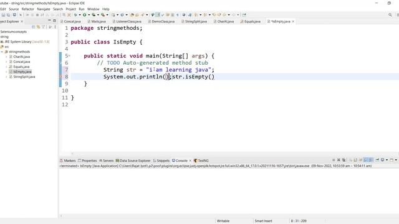The width and height of the screenshot is (399, 224).
Task: Click the Snippets view tab
Action: click(161, 161)
